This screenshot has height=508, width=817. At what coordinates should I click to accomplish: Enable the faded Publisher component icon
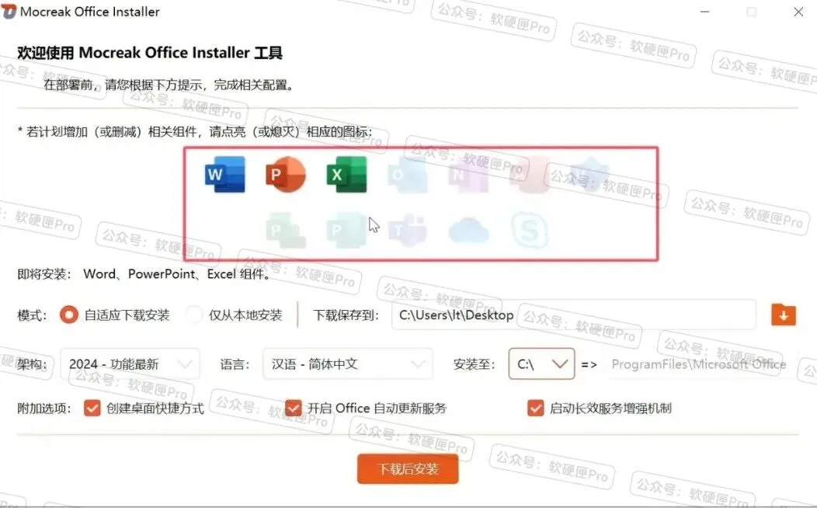pos(346,230)
